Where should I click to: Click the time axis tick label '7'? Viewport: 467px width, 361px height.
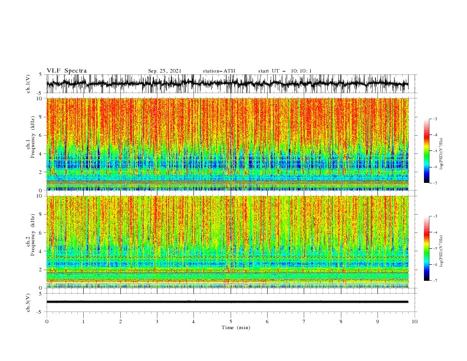click(x=304, y=321)
